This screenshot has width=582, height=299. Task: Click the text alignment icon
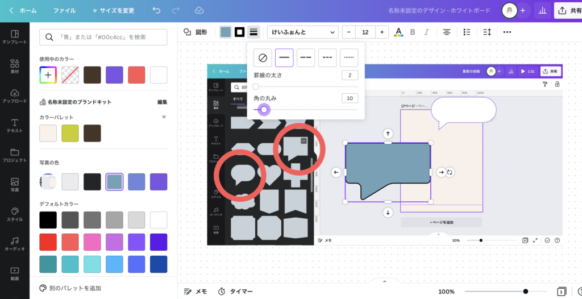point(447,32)
